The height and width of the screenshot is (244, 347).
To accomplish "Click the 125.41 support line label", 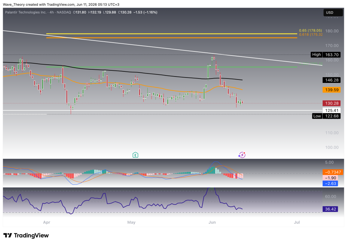I will pyautogui.click(x=331, y=110).
